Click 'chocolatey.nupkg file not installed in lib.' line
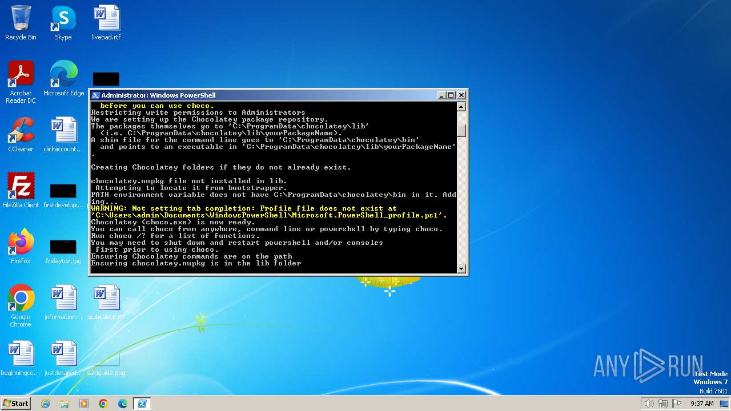Viewport: 731px width, 411px height. click(189, 181)
